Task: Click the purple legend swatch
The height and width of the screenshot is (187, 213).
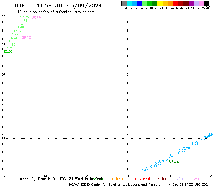Action: coord(191,3)
